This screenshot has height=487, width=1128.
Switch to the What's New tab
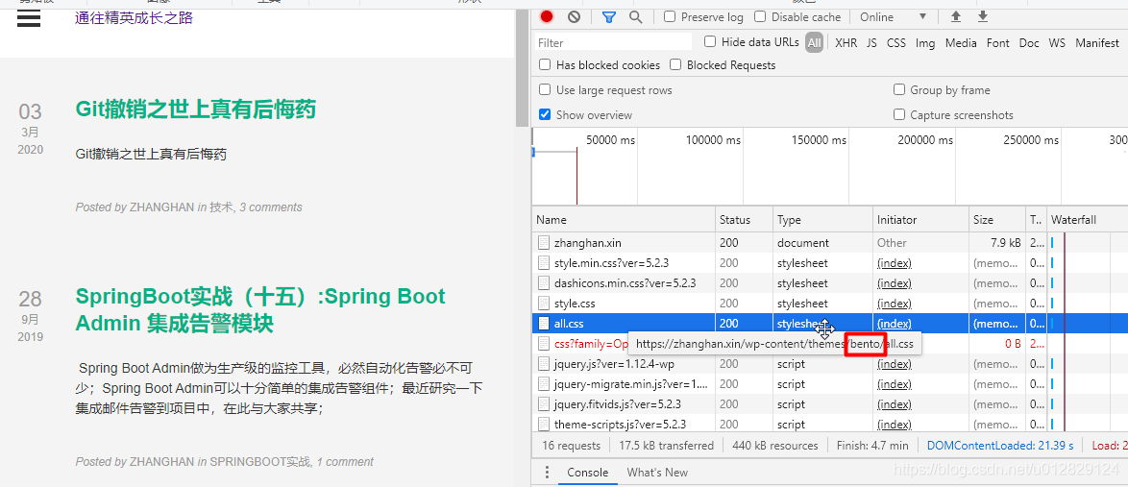[657, 472]
